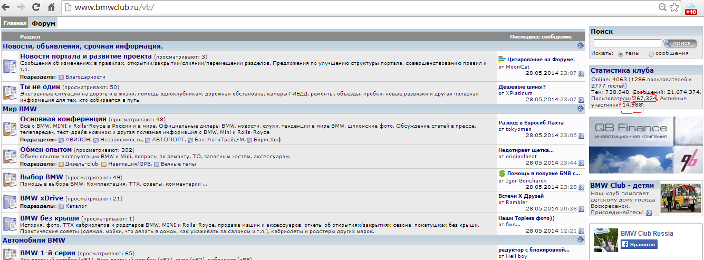This screenshot has height=260, width=704.
Task: Click the forum icon beside Обмен опытом
Action: click(10, 156)
